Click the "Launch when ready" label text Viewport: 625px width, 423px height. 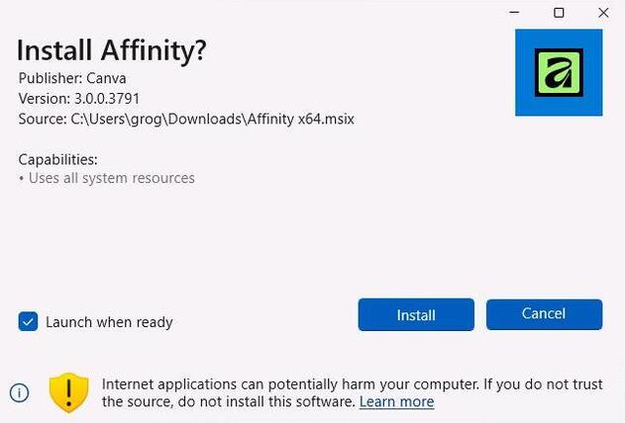coord(109,322)
